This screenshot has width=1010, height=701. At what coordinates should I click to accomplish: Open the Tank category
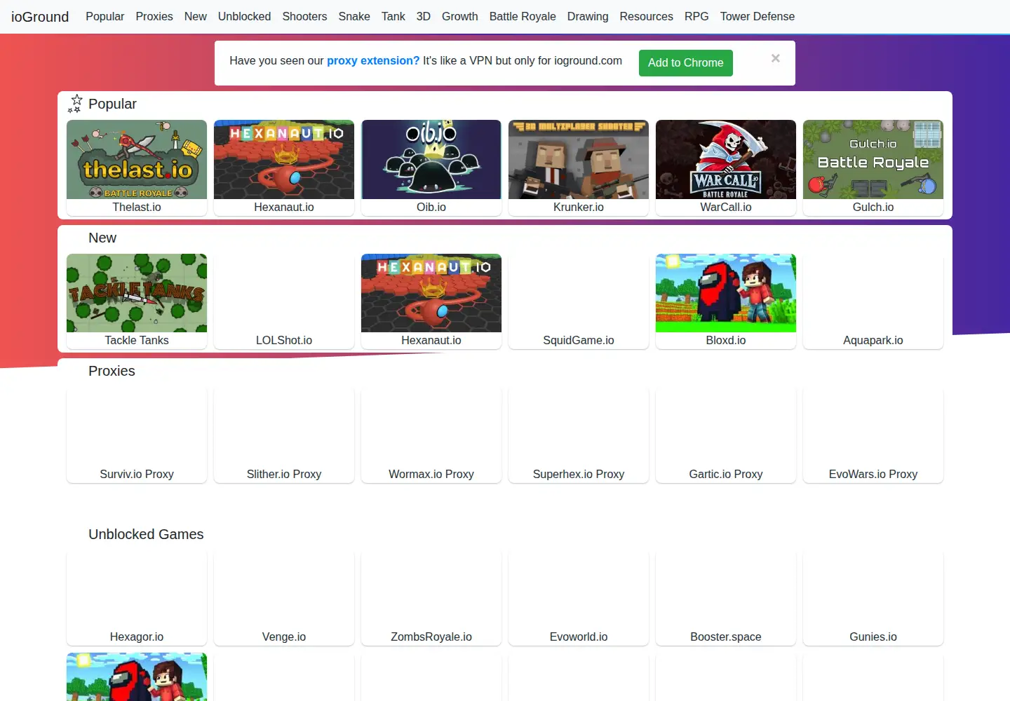tap(393, 16)
